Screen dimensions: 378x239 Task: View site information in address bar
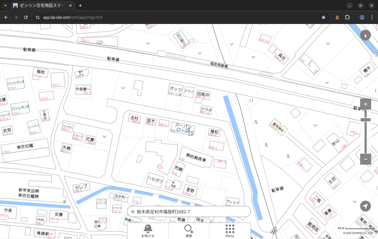coord(38,17)
